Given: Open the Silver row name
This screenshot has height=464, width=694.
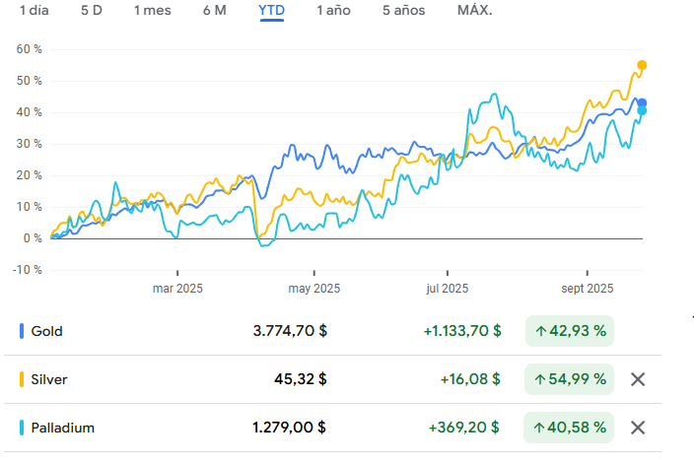Looking at the screenshot, I should pos(49,379).
